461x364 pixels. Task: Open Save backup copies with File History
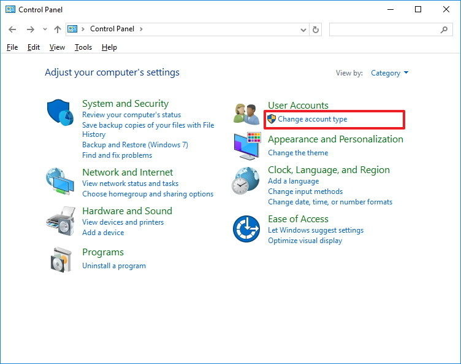pos(148,130)
